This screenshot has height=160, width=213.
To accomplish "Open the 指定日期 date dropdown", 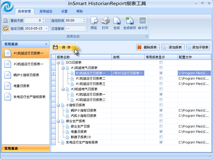I will [46, 28].
